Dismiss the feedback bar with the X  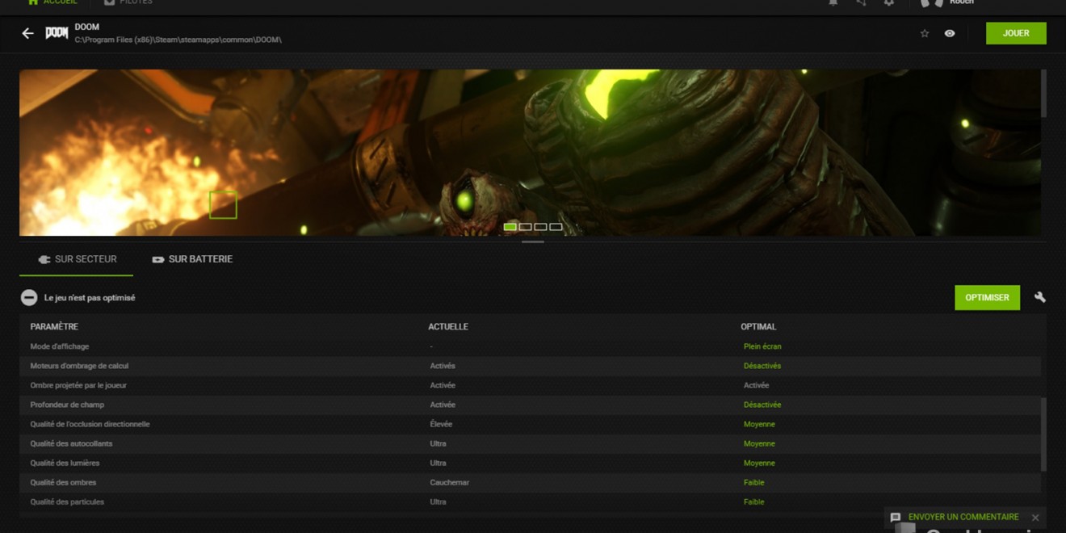(1035, 518)
